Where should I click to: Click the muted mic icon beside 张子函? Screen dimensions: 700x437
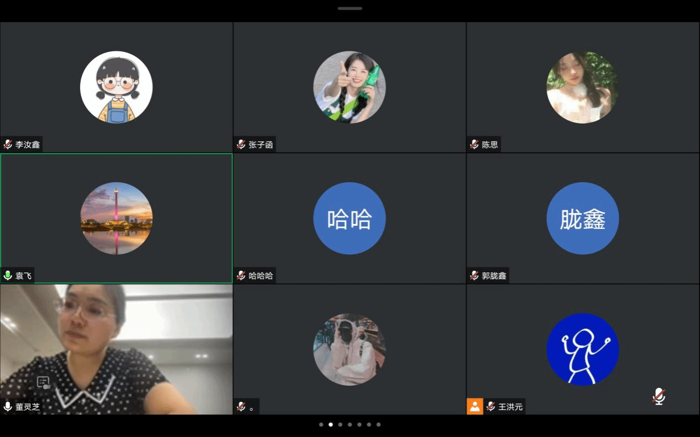pos(241,145)
